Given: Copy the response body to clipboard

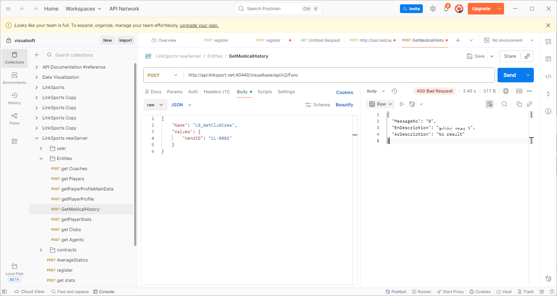Looking at the screenshot, I should tap(519, 104).
